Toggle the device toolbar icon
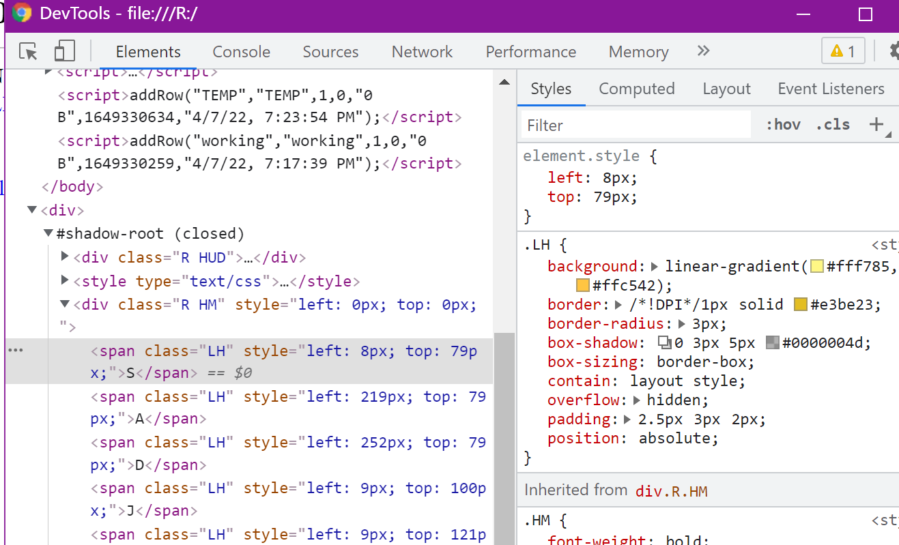 point(65,51)
